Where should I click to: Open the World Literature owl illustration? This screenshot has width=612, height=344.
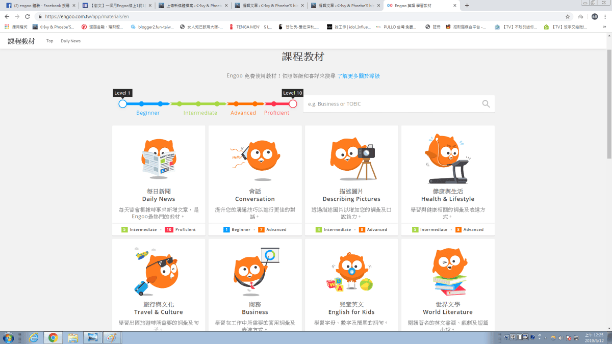449,272
